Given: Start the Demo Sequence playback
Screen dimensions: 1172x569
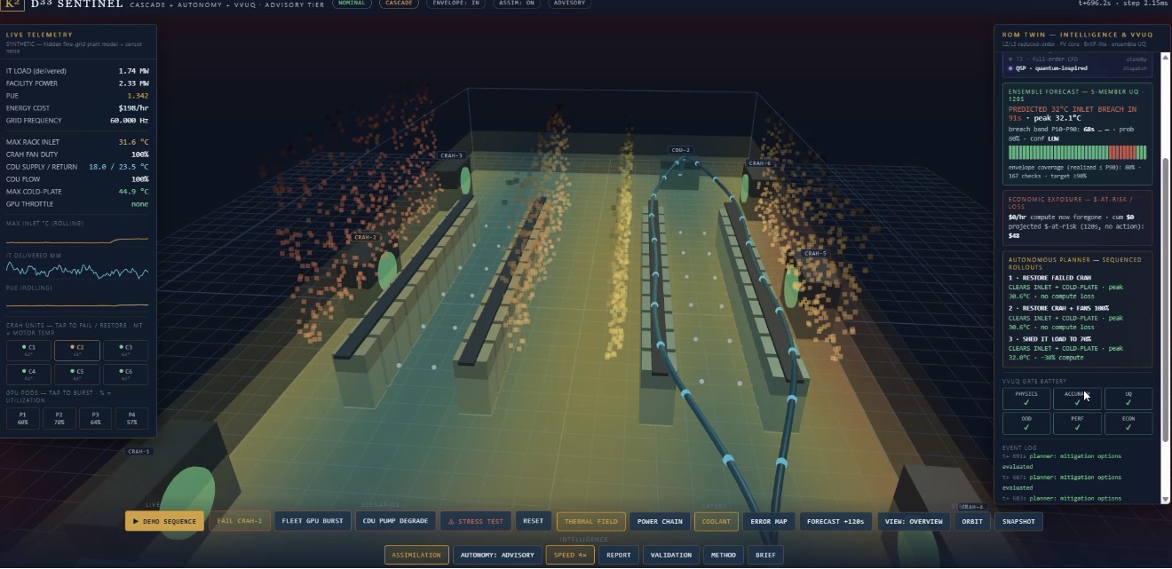Looking at the screenshot, I should coord(164,521).
